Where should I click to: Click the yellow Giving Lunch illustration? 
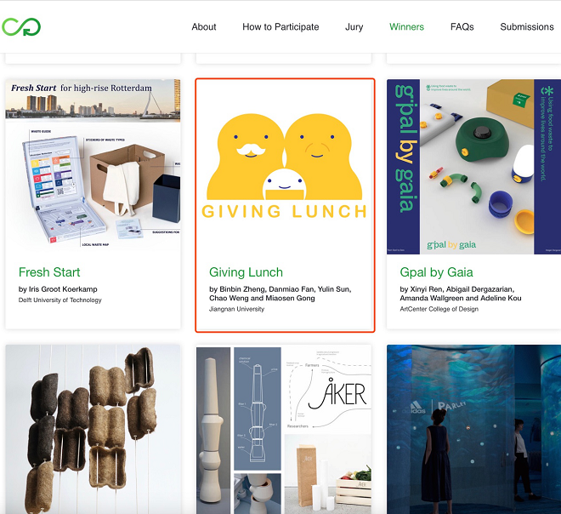point(285,166)
